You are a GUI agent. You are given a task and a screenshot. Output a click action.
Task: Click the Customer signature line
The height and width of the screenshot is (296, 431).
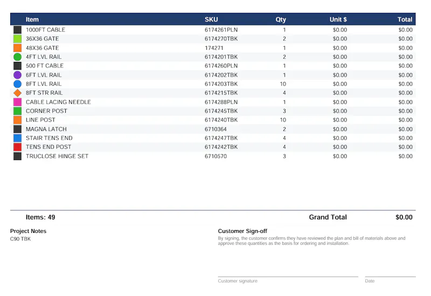click(x=288, y=277)
